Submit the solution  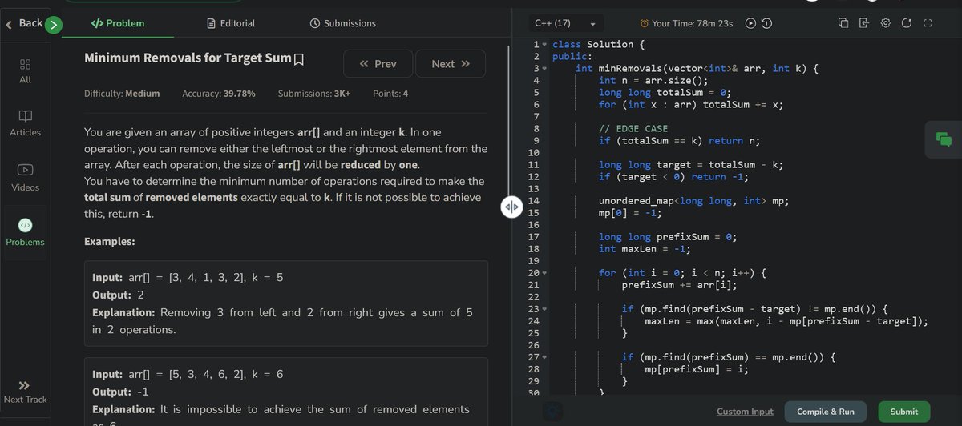(x=904, y=412)
